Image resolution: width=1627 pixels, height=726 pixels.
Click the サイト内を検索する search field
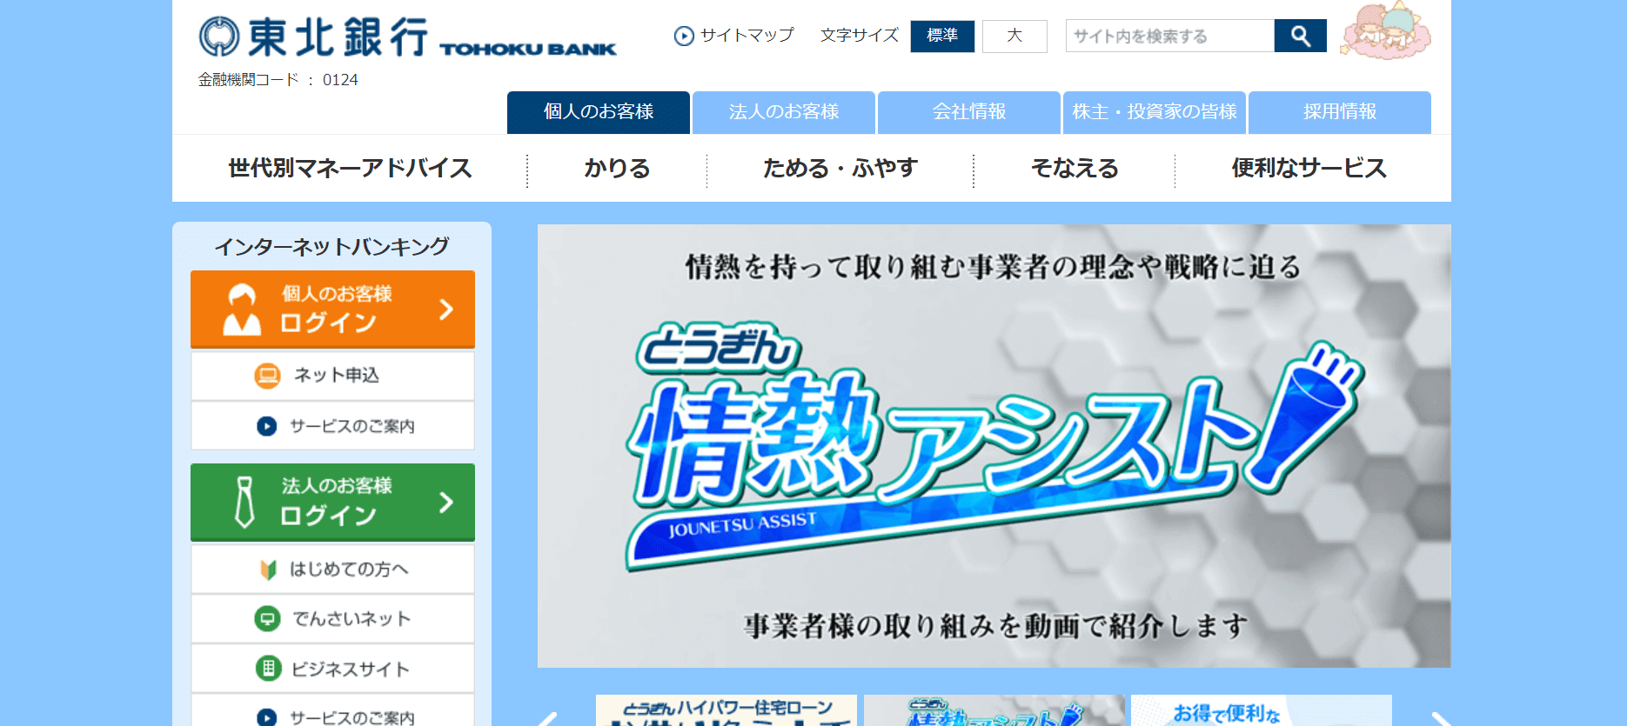point(1170,36)
